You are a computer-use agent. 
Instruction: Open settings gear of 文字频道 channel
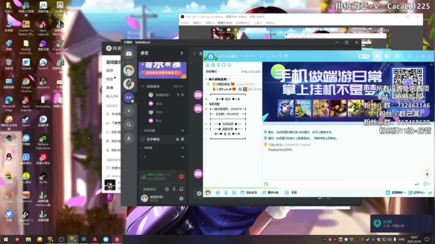[182, 139]
